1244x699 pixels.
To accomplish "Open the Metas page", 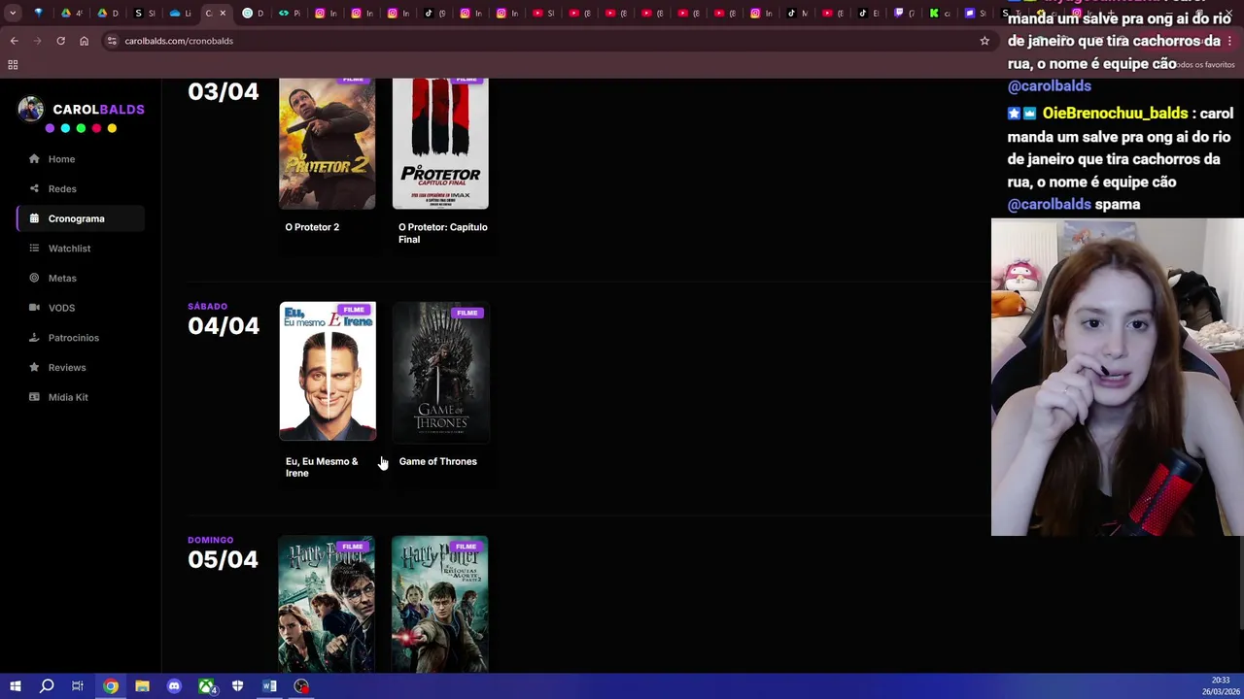I will 81,279.
